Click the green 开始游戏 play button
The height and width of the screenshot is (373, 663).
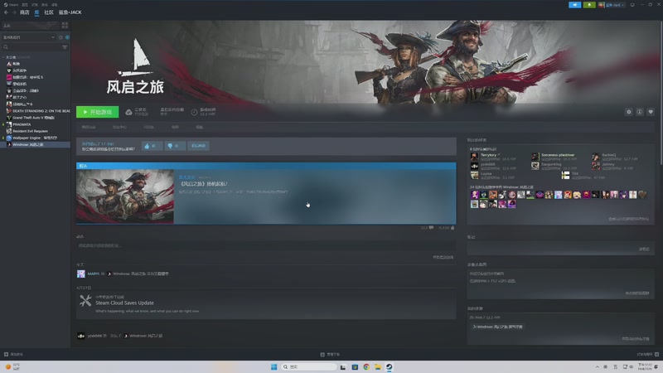click(97, 112)
